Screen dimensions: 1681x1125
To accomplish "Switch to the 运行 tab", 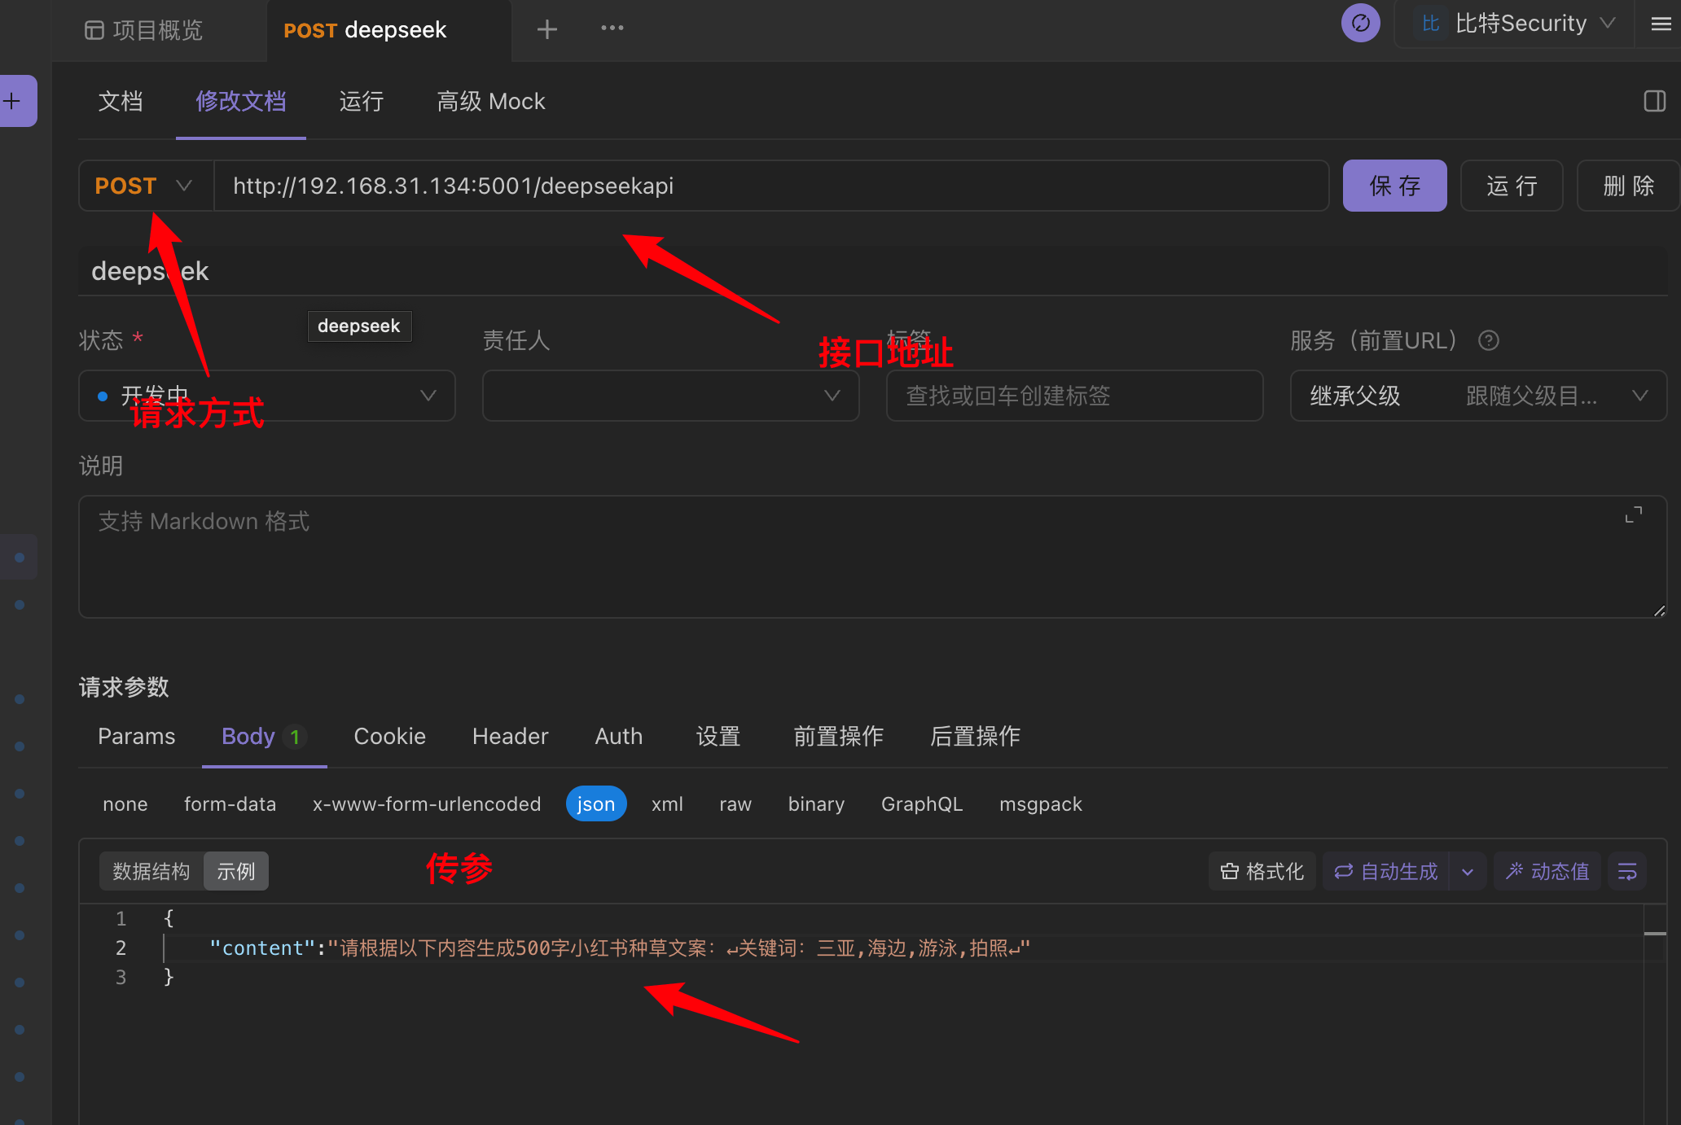I will pos(361,101).
